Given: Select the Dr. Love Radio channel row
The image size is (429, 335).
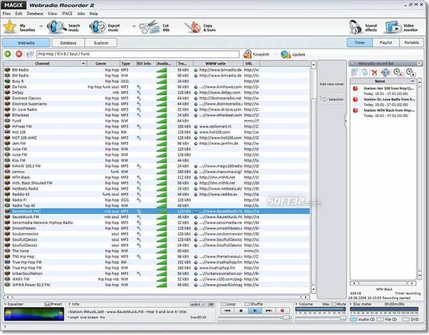Looking at the screenshot, I should pyautogui.click(x=157, y=110).
